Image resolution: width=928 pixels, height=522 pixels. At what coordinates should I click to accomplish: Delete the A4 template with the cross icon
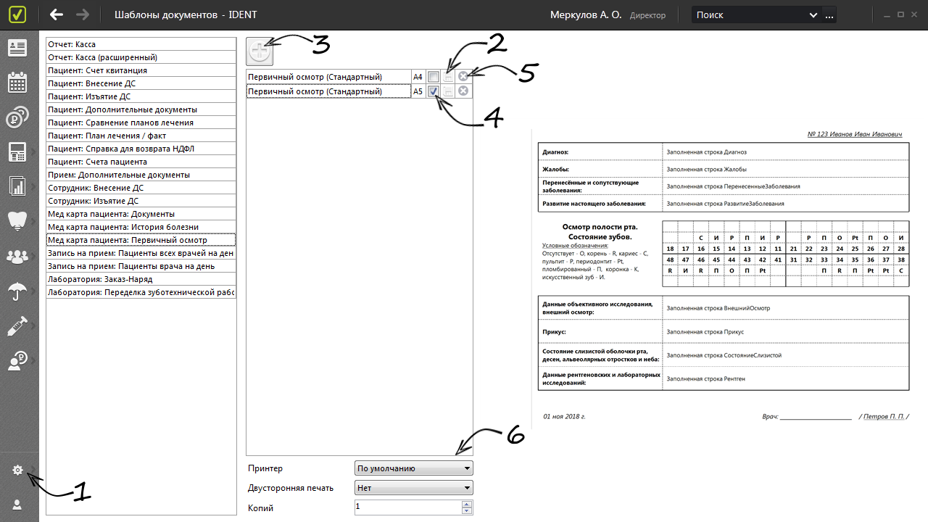[x=463, y=76]
